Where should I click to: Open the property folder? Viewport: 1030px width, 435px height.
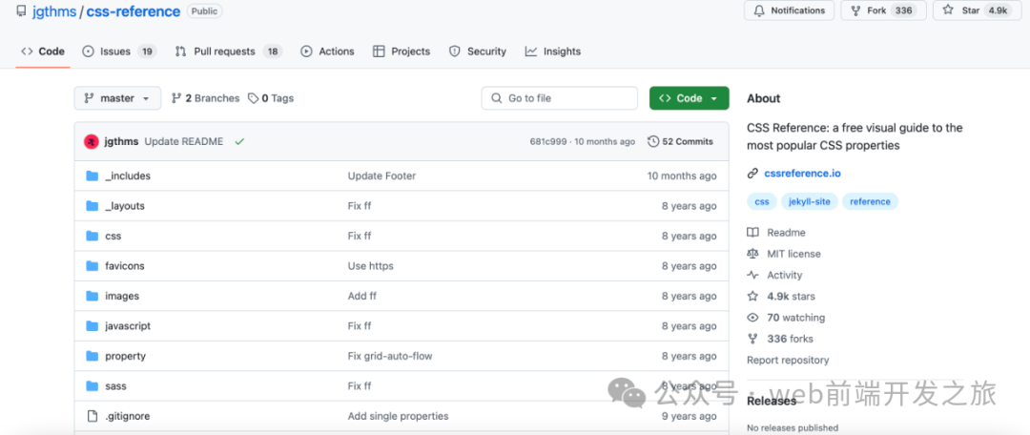[125, 357]
